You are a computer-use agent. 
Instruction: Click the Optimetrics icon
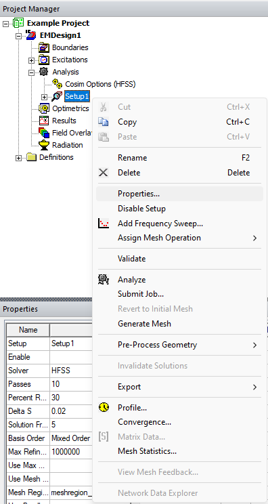[x=44, y=108]
